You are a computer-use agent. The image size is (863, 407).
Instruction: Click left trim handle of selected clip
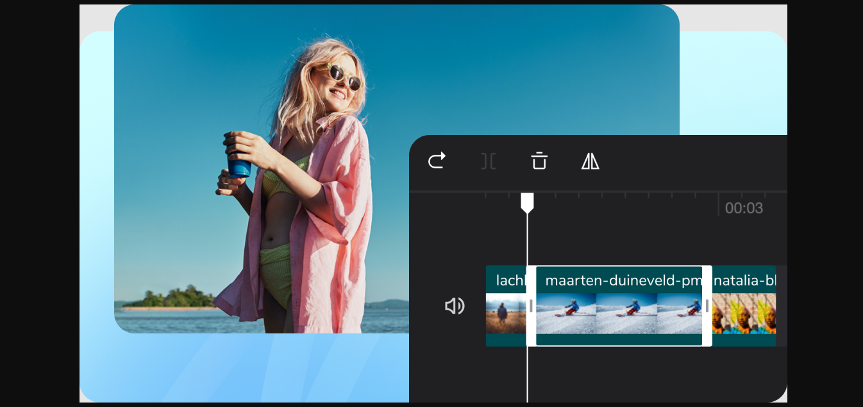coord(531,306)
